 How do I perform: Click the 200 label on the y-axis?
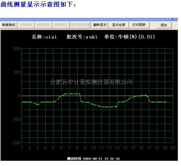coord(17,49)
